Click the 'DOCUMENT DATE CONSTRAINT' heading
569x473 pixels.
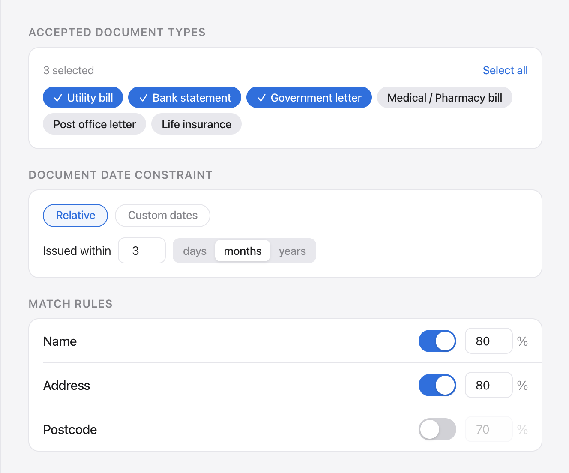(x=120, y=175)
